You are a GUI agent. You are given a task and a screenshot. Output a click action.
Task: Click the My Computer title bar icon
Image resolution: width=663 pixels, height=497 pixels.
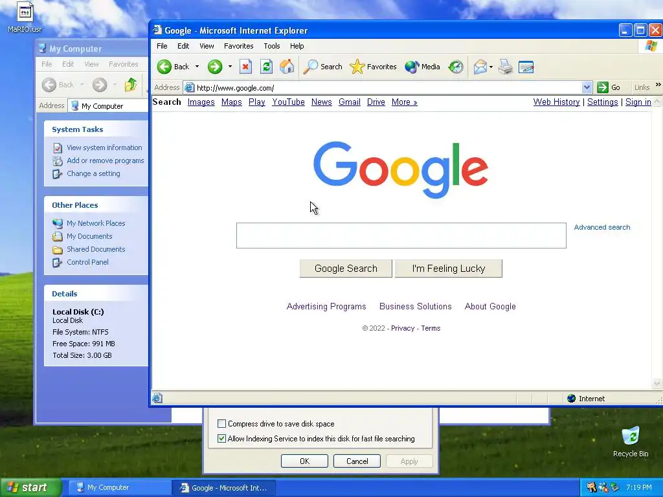tap(42, 48)
